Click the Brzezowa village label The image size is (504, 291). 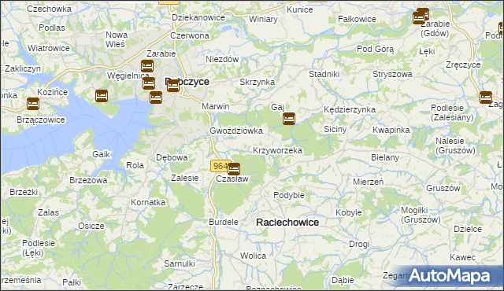click(x=88, y=180)
